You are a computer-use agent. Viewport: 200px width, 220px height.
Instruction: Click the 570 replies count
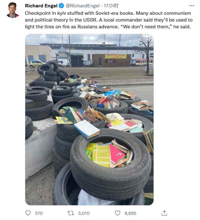click(39, 213)
